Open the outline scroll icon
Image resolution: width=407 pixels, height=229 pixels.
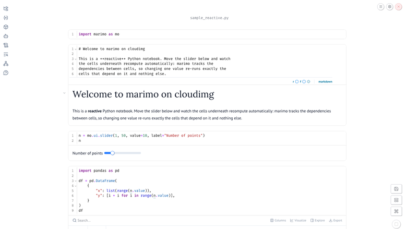tap(6, 45)
